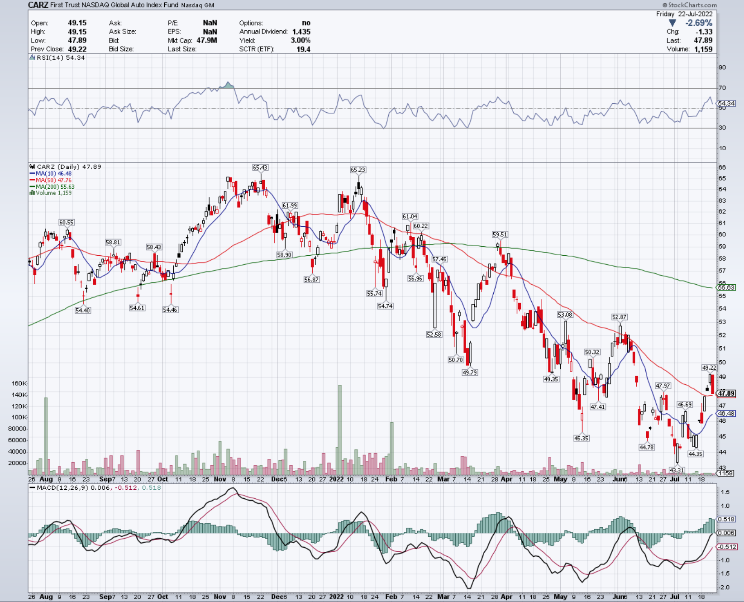Click the 0.518 MACD histogram axis tag
This screenshot has width=744, height=602.
pyautogui.click(x=726, y=519)
